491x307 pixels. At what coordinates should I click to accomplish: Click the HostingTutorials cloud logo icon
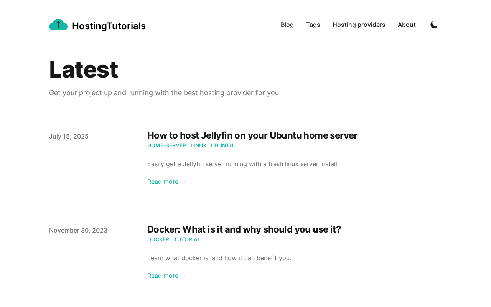tap(58, 25)
